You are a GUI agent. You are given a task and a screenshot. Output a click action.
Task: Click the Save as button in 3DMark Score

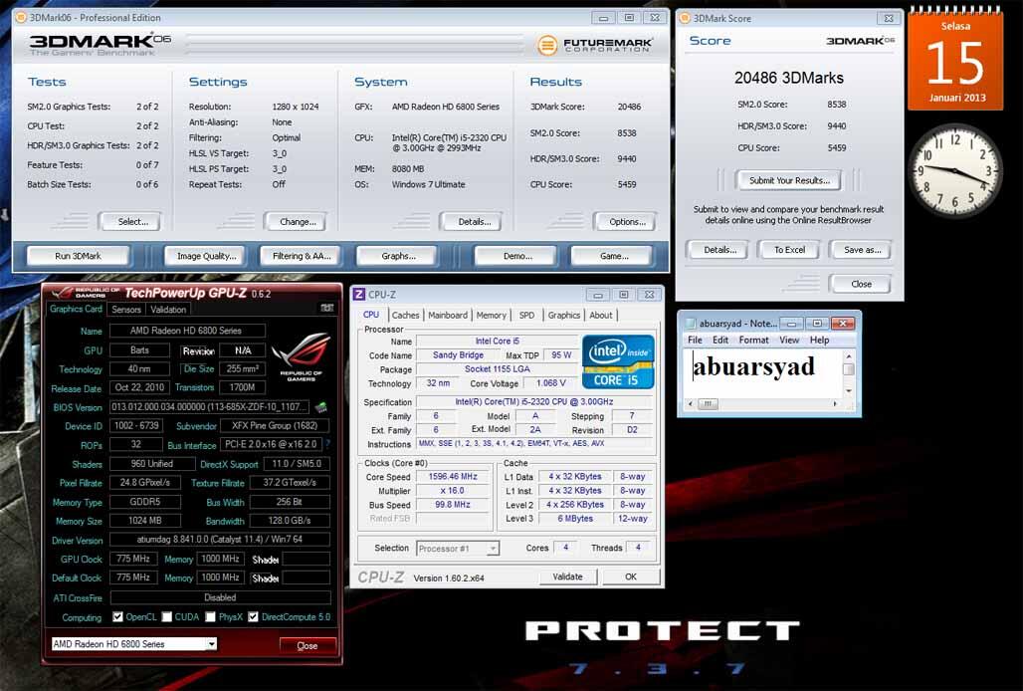pyautogui.click(x=862, y=249)
